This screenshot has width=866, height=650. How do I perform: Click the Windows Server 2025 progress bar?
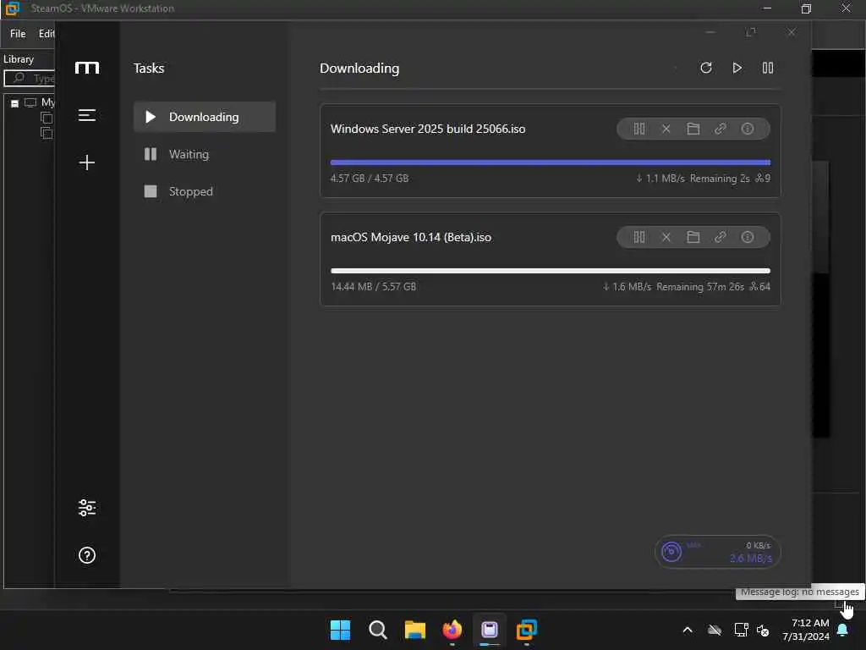[x=550, y=162]
